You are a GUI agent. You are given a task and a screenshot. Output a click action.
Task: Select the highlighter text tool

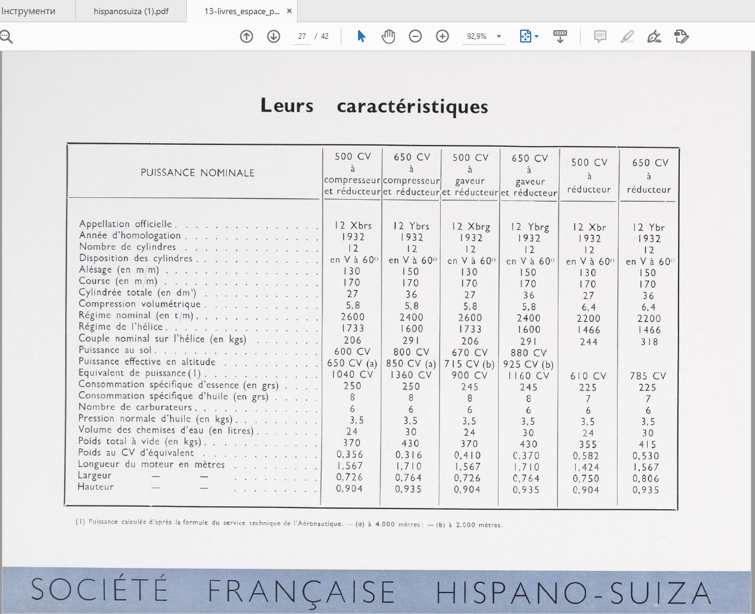point(627,36)
